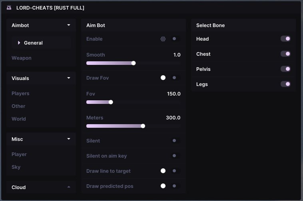The image size is (303, 201).
Task: Open the Draw predicted pos color picker
Action: click(163, 186)
